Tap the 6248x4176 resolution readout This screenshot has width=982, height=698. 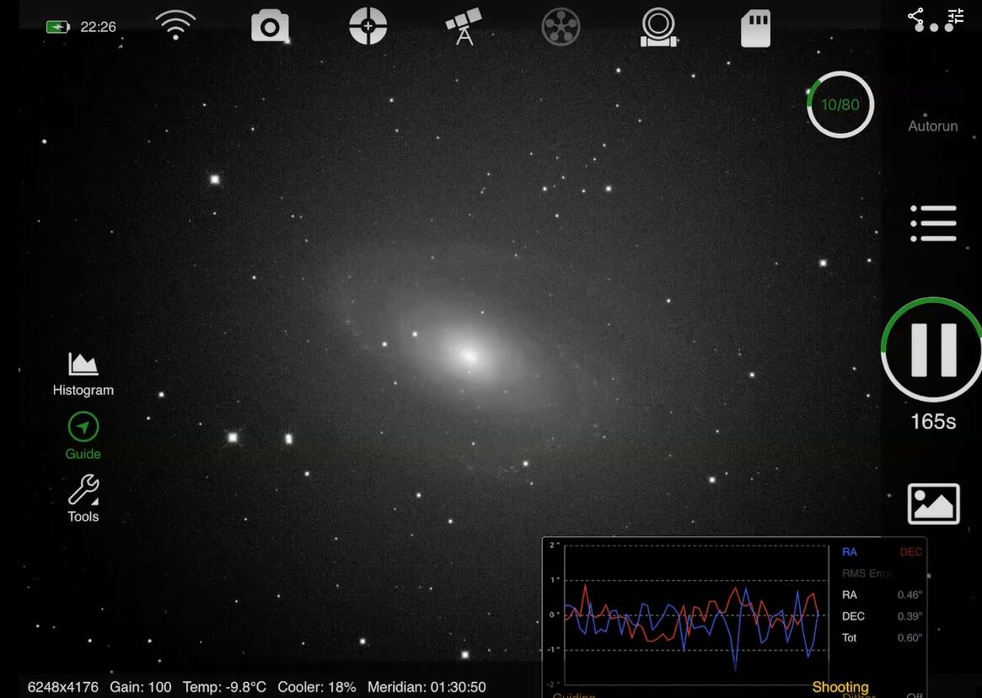[62, 687]
